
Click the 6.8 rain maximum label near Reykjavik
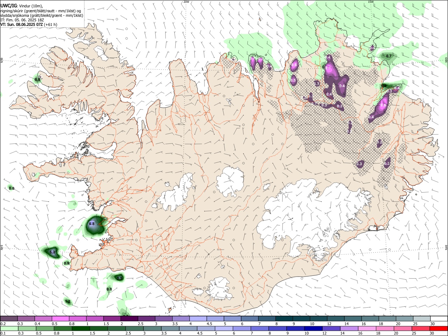(x=92, y=224)
